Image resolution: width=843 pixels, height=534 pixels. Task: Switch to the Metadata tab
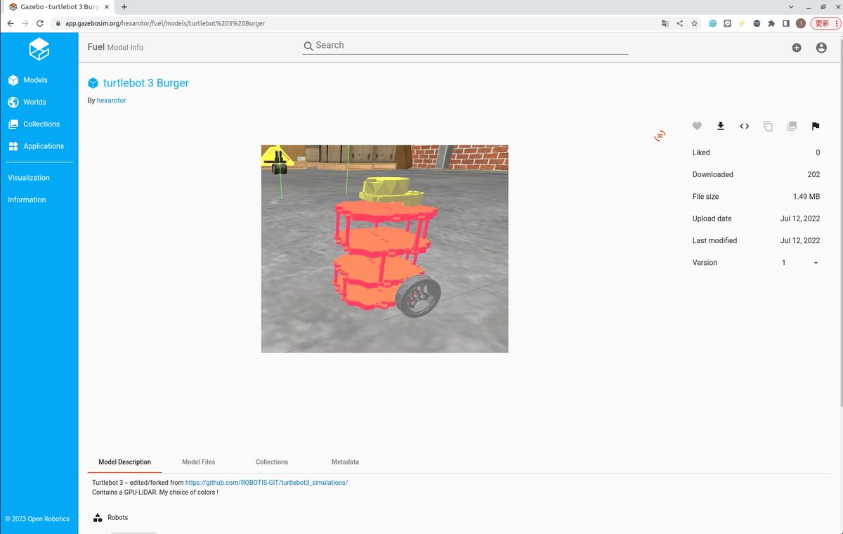(x=345, y=462)
